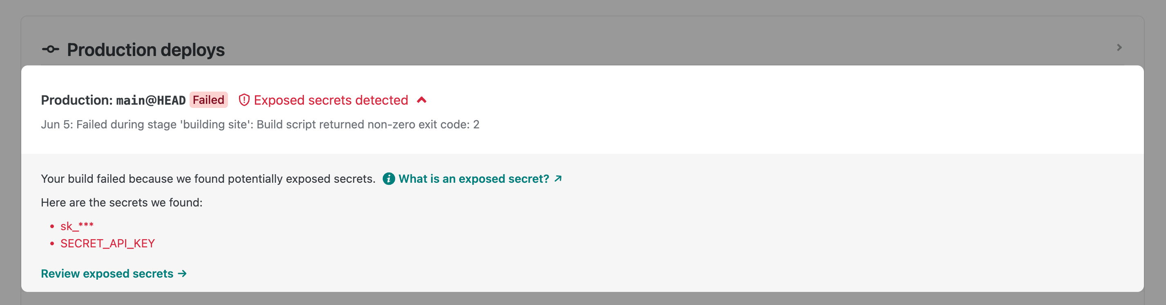
Task: Expand the Production deploys section via right chevron
Action: pyautogui.click(x=1120, y=47)
